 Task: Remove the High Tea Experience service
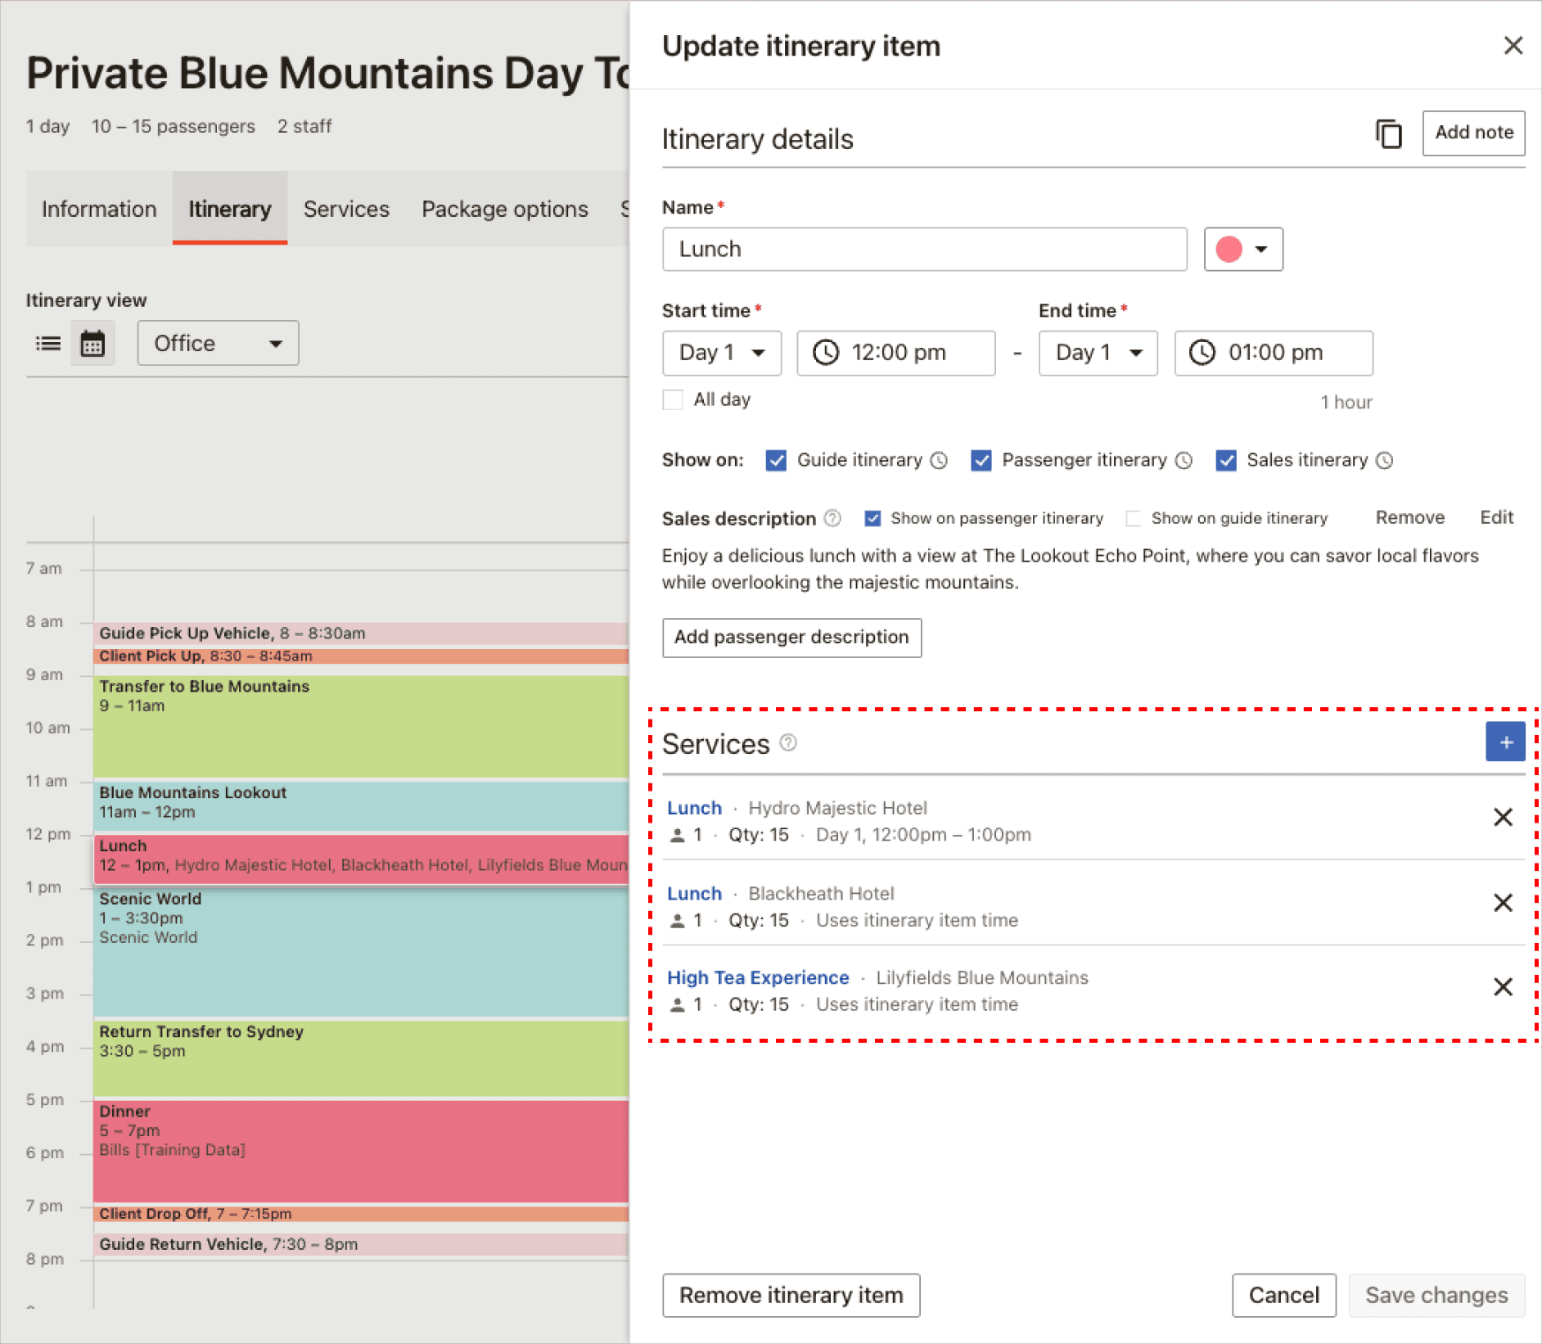pyautogui.click(x=1502, y=987)
